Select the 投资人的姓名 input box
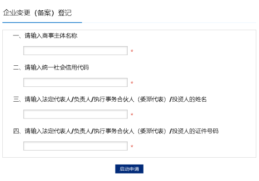259x181 pixels. [75, 114]
